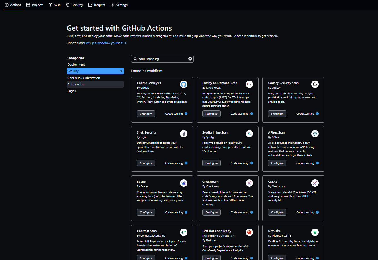
Task: Remove the Security category filter
Action: click(x=121, y=71)
